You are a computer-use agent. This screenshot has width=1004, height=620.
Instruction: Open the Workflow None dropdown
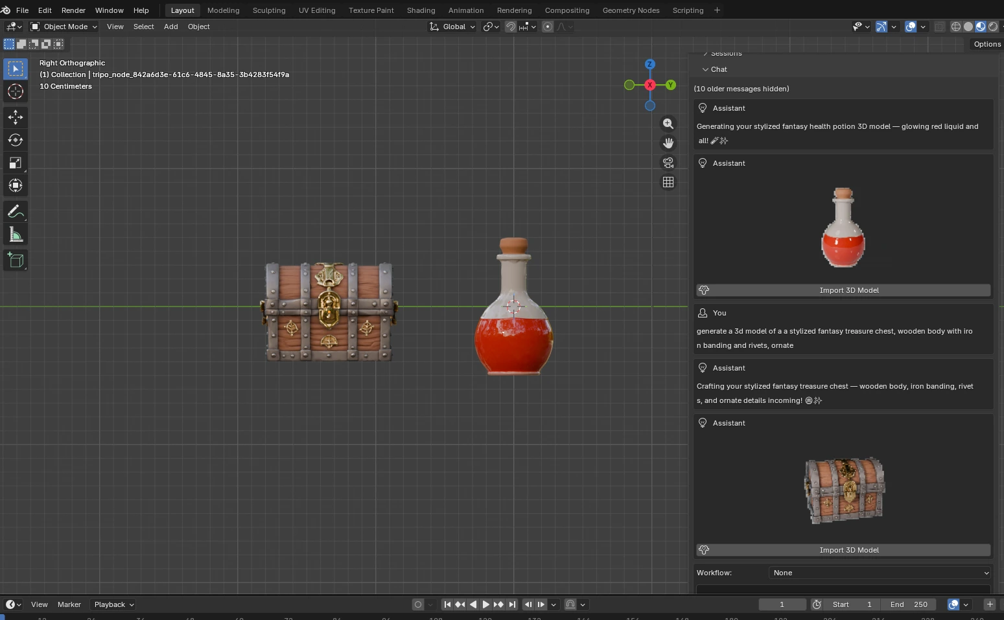click(880, 573)
